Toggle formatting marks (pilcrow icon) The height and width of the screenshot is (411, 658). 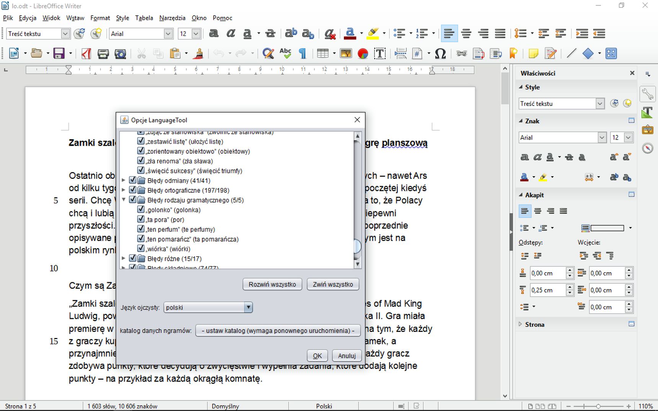[x=303, y=54]
